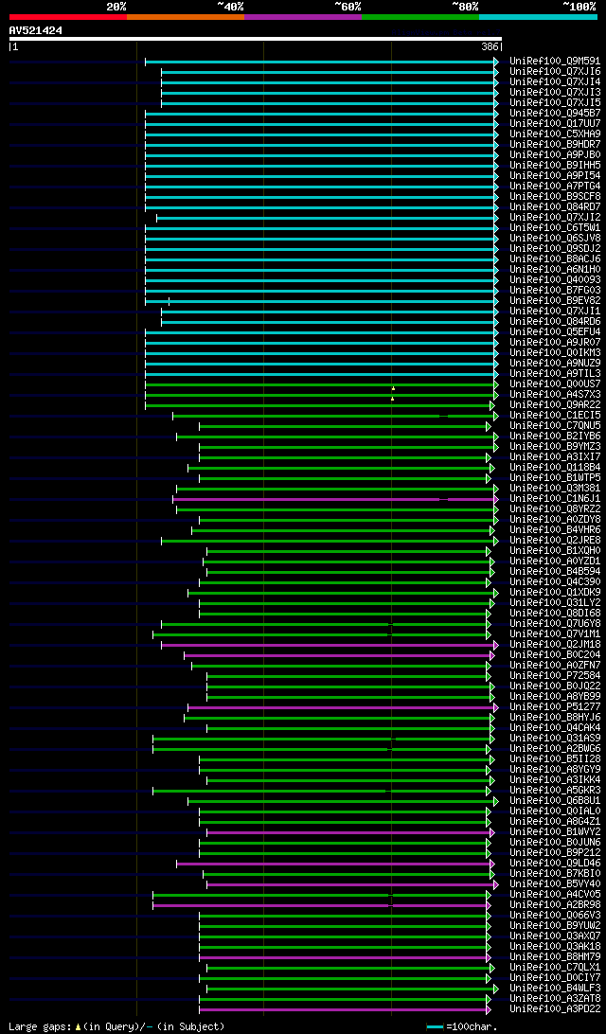Click the green alignment bar for B9YMZ3

[x=348, y=447]
